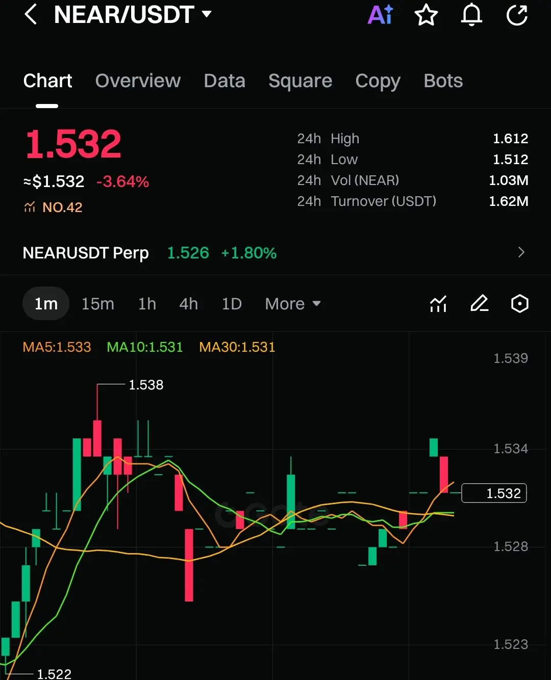Select the 1h timeframe

[x=147, y=304]
